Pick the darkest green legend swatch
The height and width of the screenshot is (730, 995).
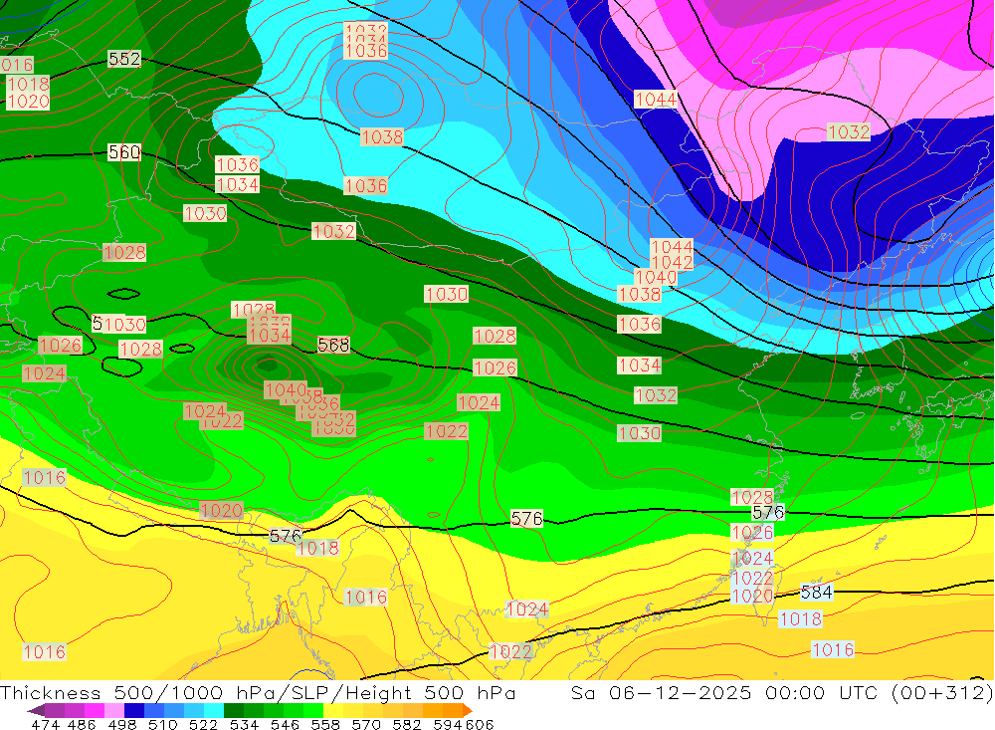point(234,710)
